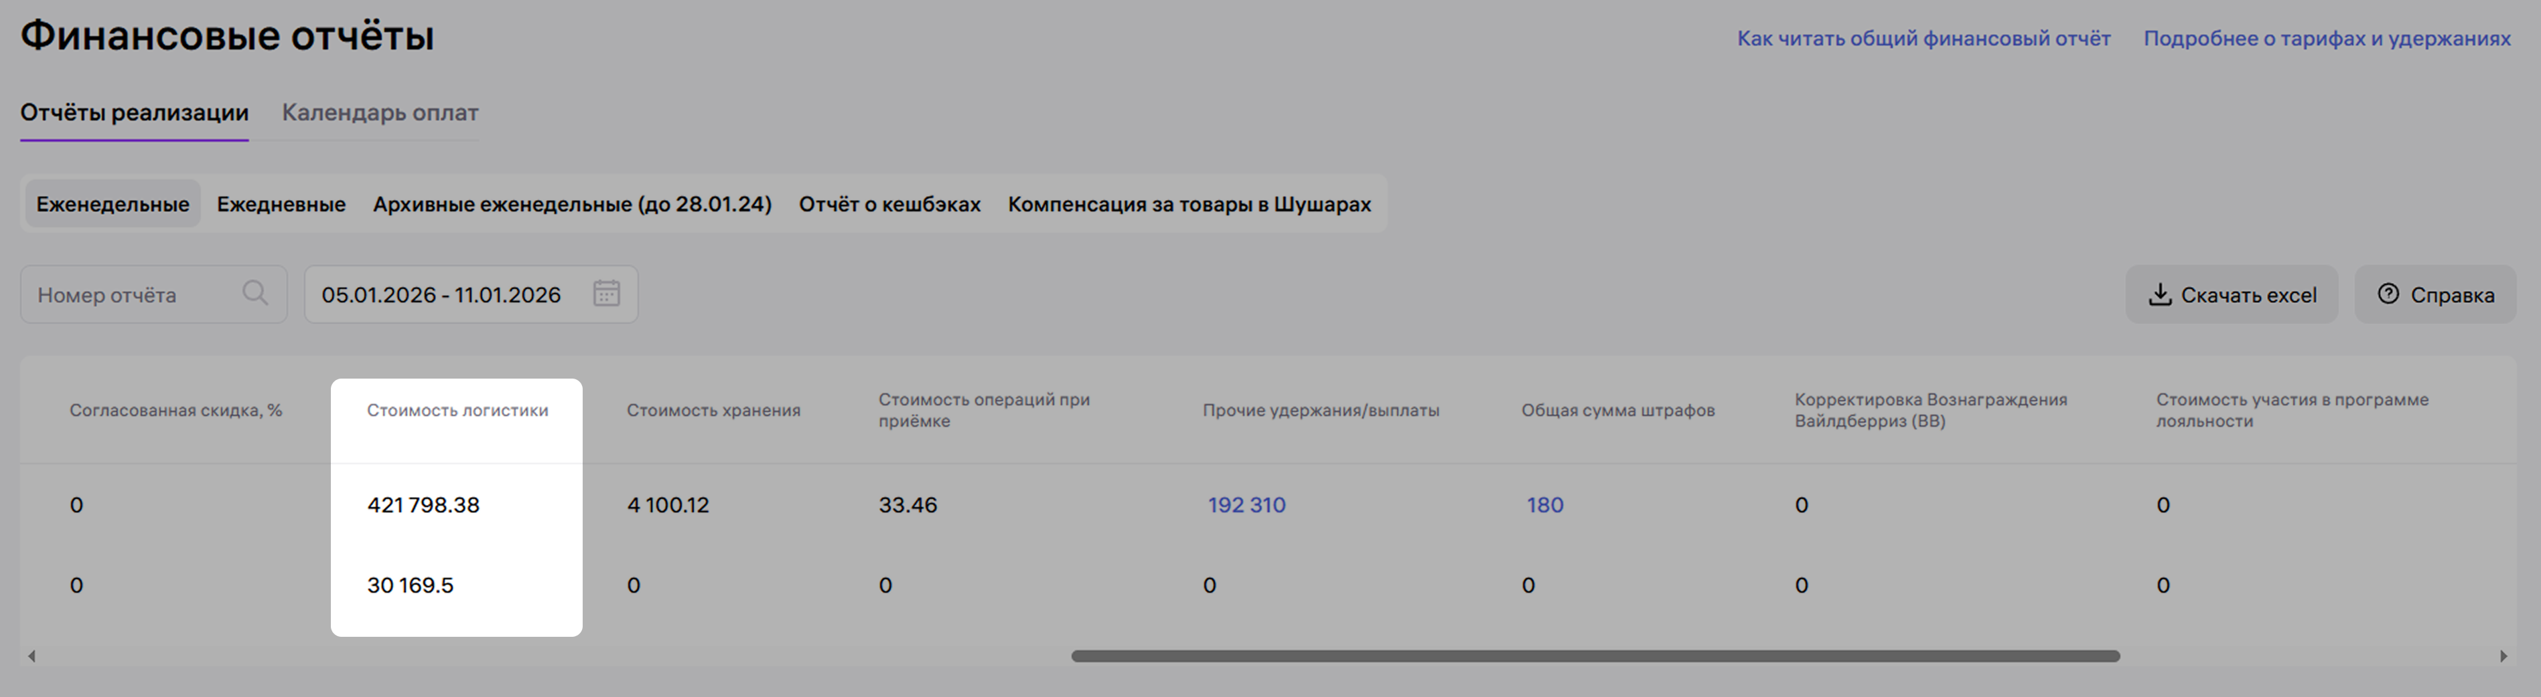Open the Отчёт о кешбэках tab

pyautogui.click(x=889, y=204)
